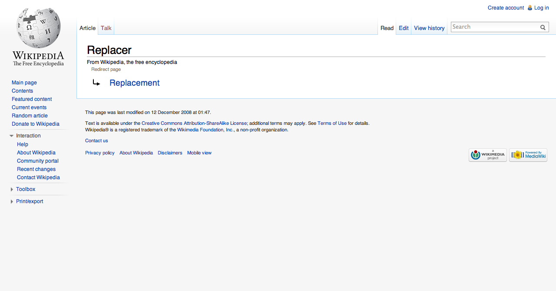Open the Disclaimers link
The image size is (556, 291).
(170, 153)
